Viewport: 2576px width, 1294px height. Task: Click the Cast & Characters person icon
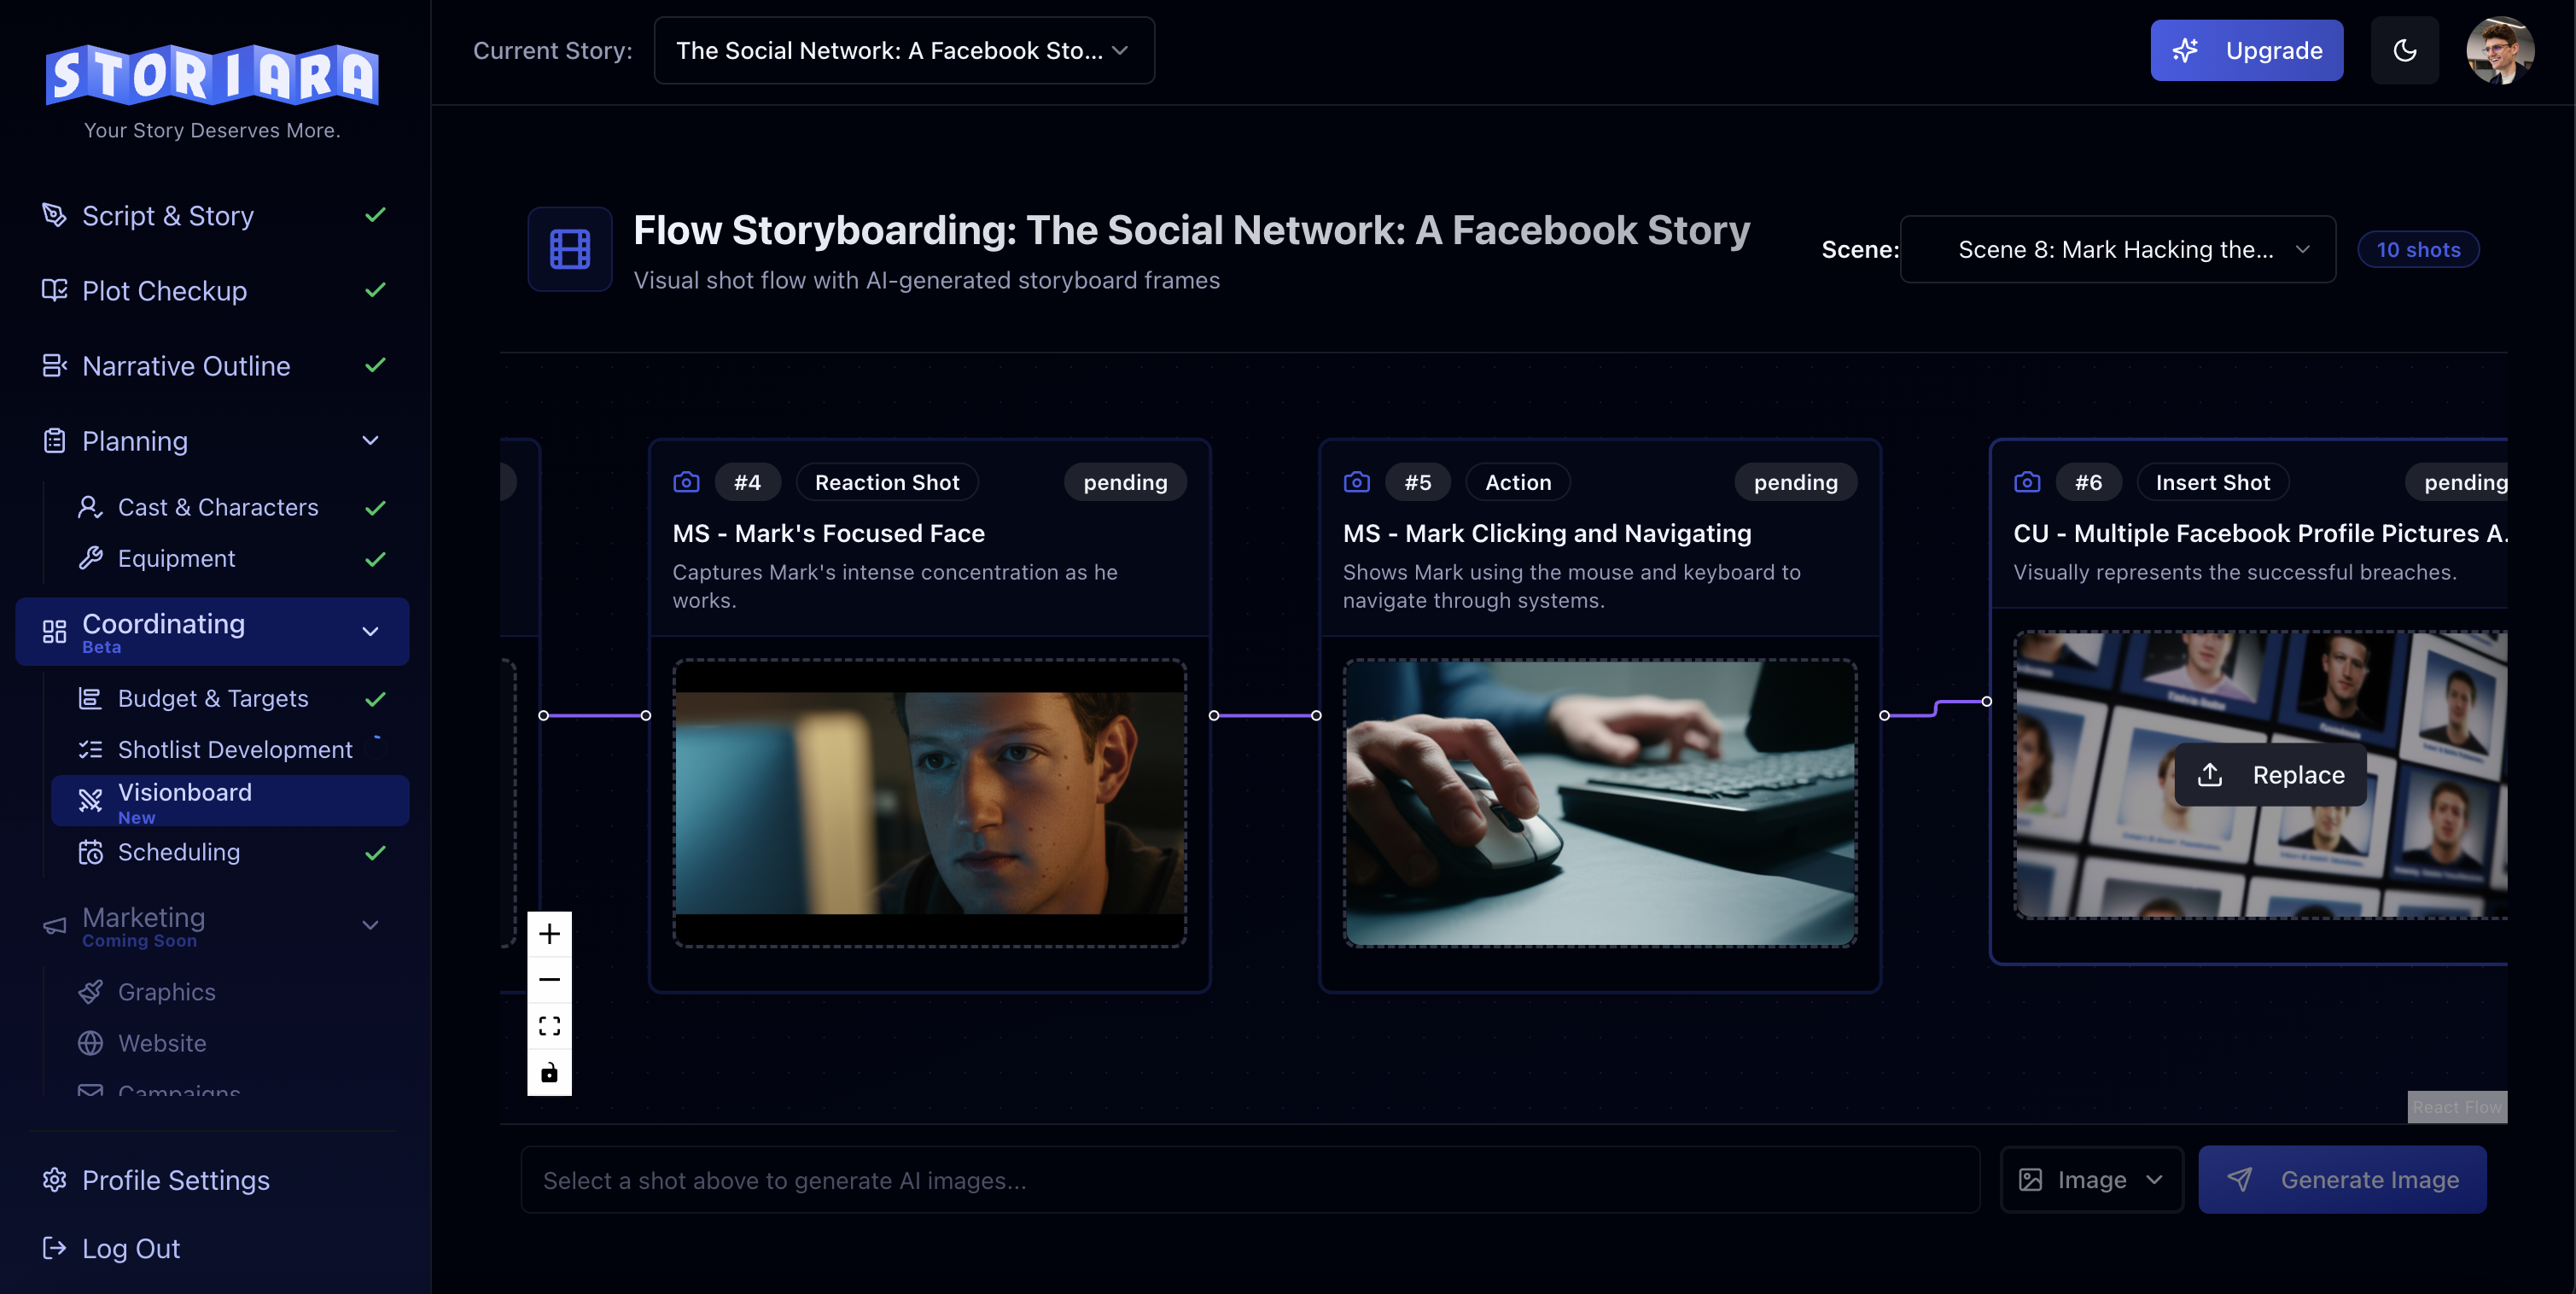point(90,507)
